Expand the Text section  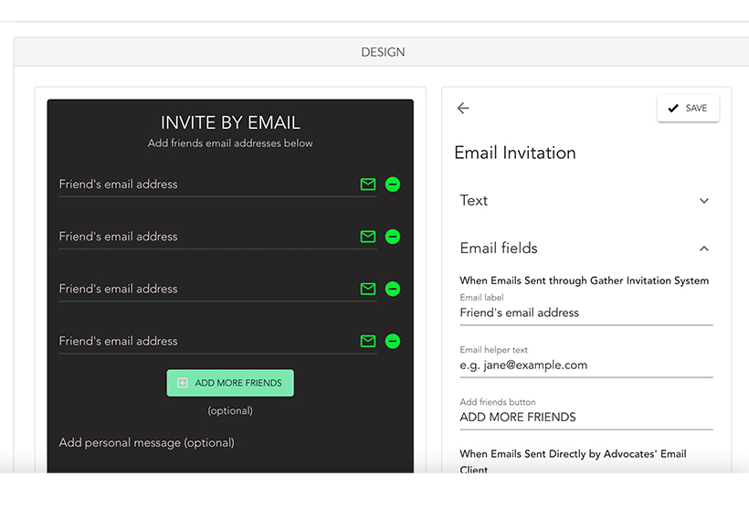[x=584, y=201]
